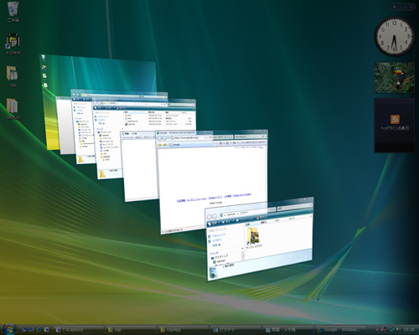The image size is (419, 335).
Task: Switch to the Google - Window... taskbar button
Action: [340, 330]
